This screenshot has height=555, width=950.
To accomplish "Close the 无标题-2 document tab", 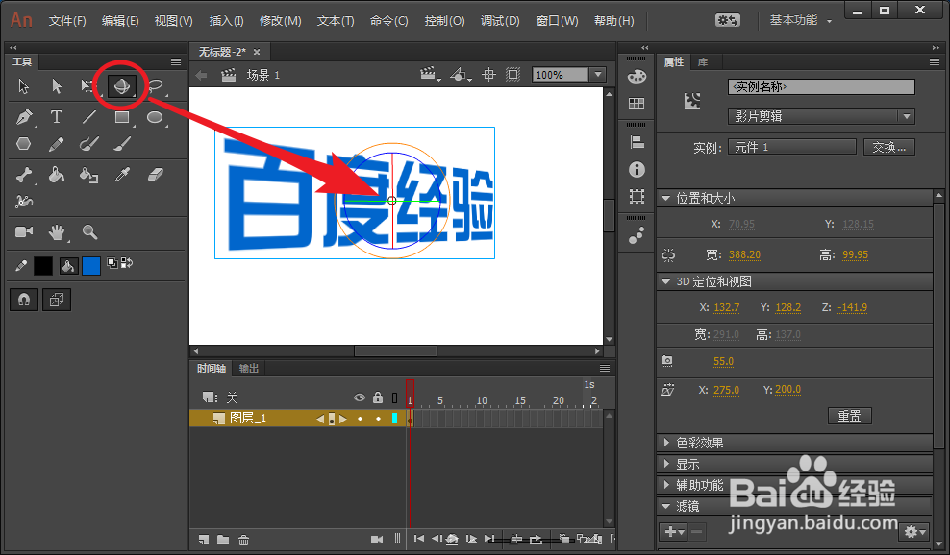I will pyautogui.click(x=257, y=52).
